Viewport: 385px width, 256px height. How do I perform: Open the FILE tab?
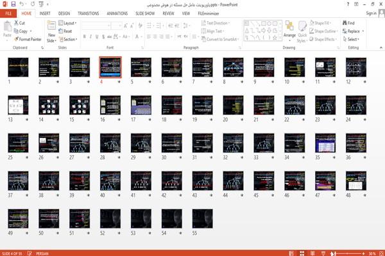pos(8,13)
